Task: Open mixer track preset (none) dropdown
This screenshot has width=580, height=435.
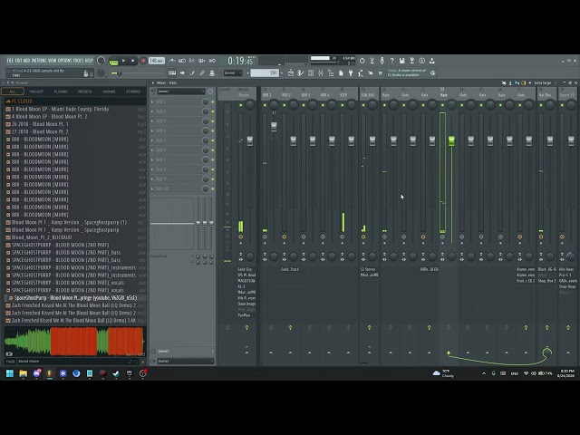Action: point(181,92)
